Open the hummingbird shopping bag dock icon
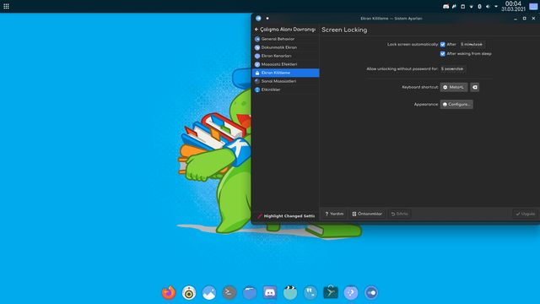Viewport: 540px width, 304px height. tap(331, 293)
